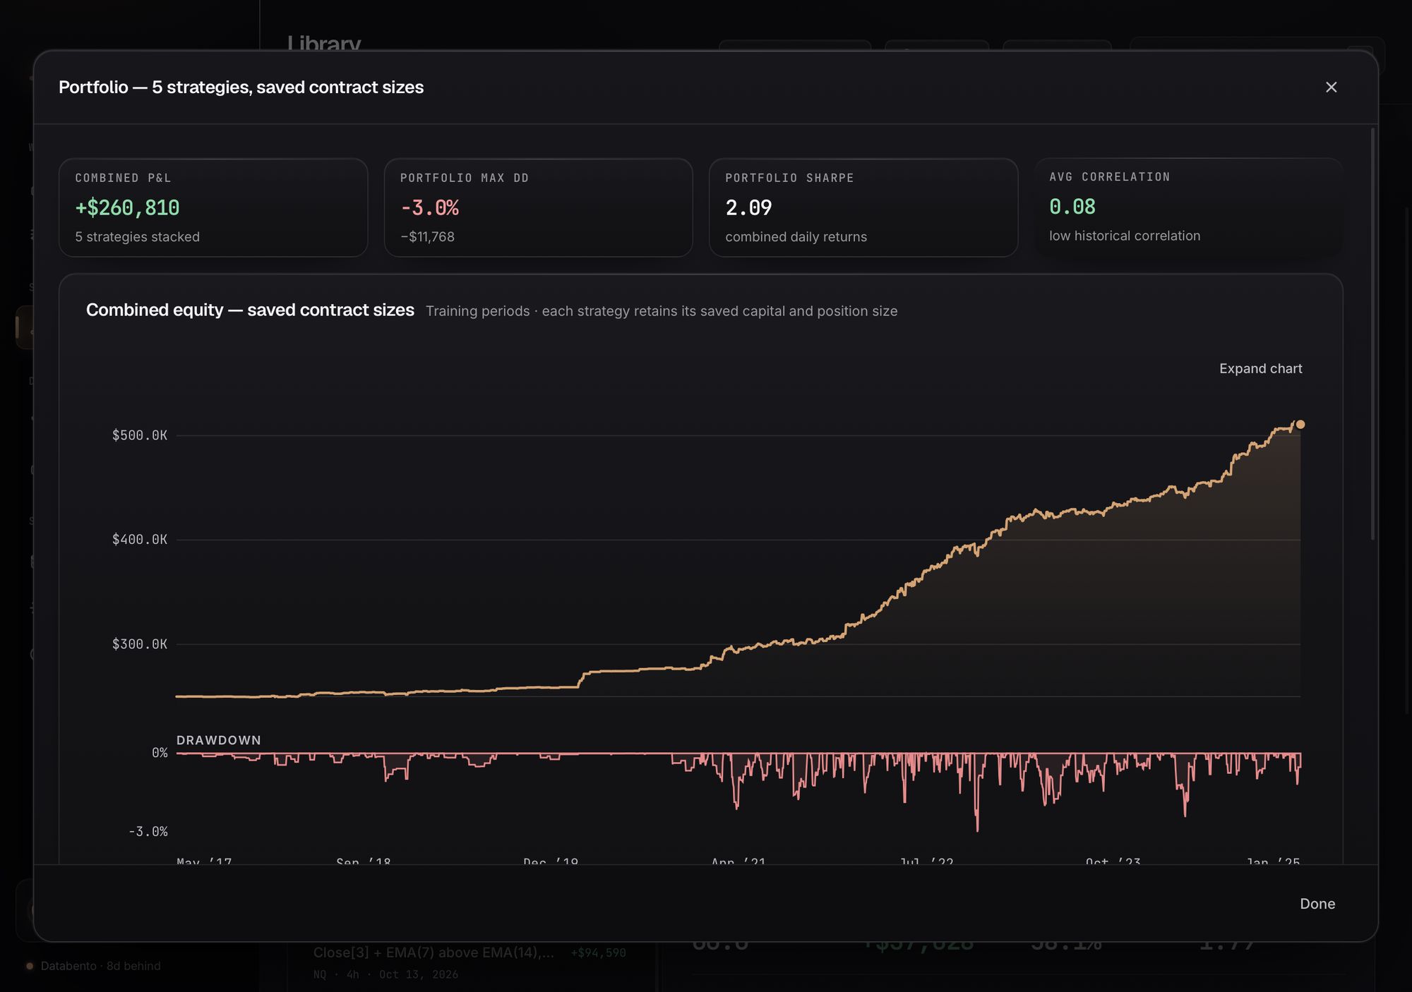Click the '5 strategies stacked' caption
1412x992 pixels.
[138, 237]
